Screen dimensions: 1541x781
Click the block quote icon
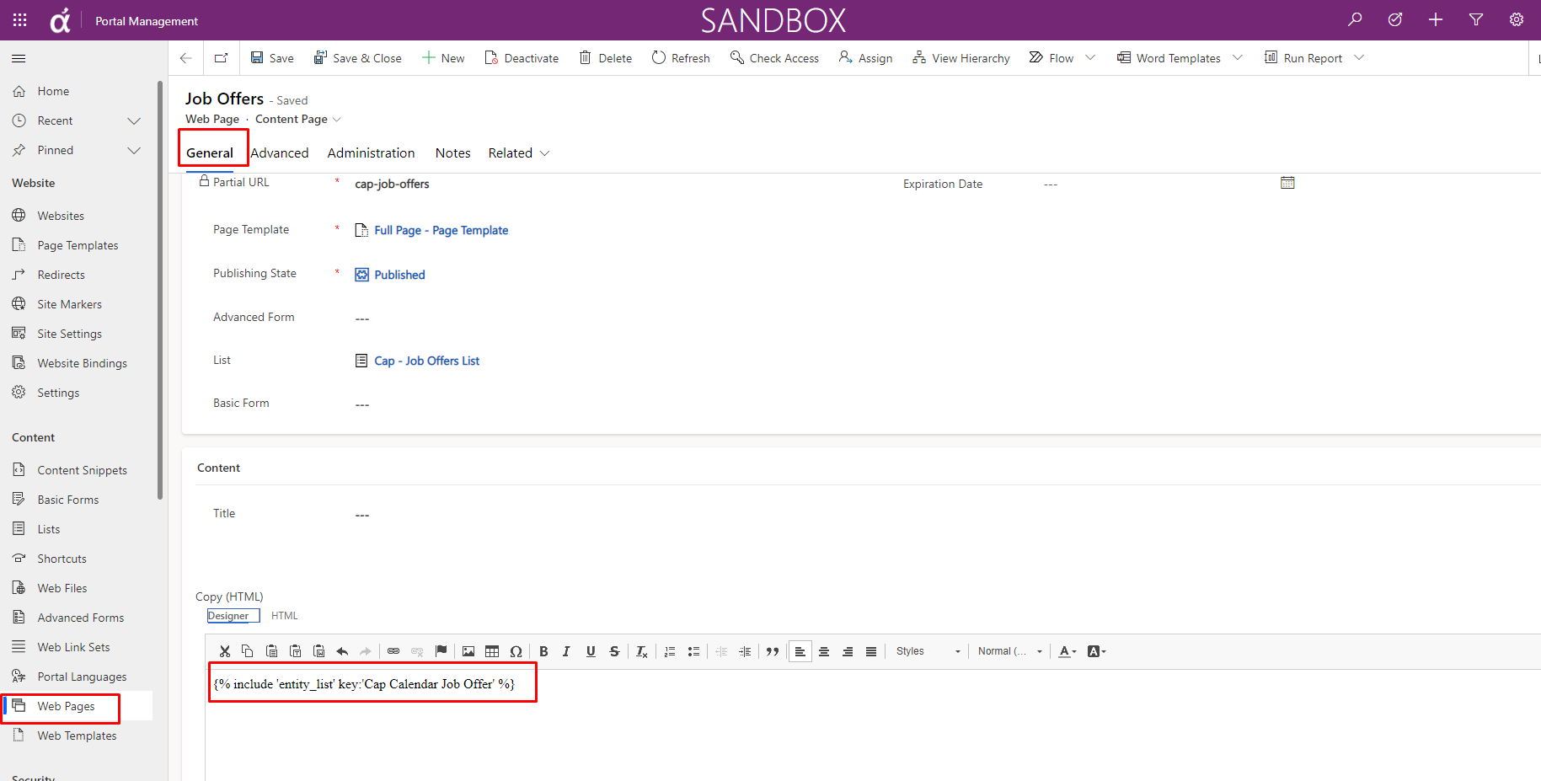click(772, 651)
